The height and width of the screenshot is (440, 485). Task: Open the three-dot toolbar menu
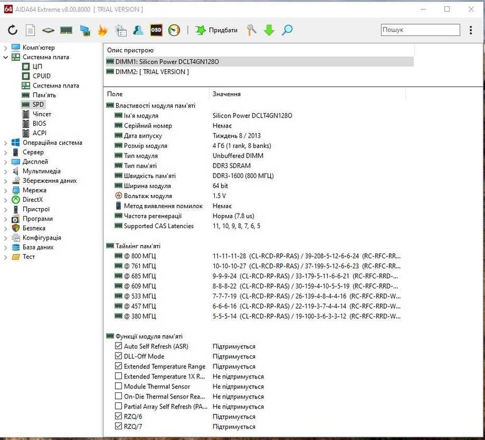coord(471,30)
